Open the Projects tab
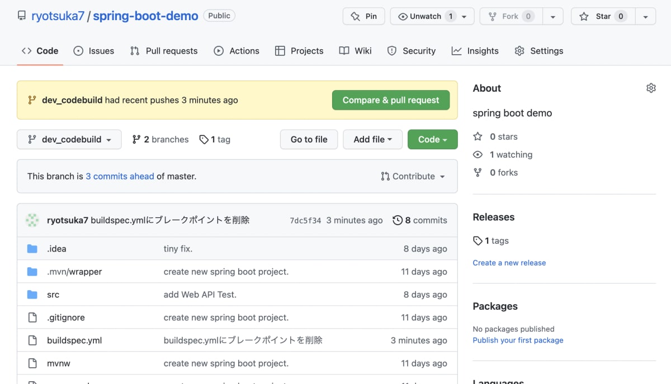The image size is (671, 384). (x=299, y=51)
